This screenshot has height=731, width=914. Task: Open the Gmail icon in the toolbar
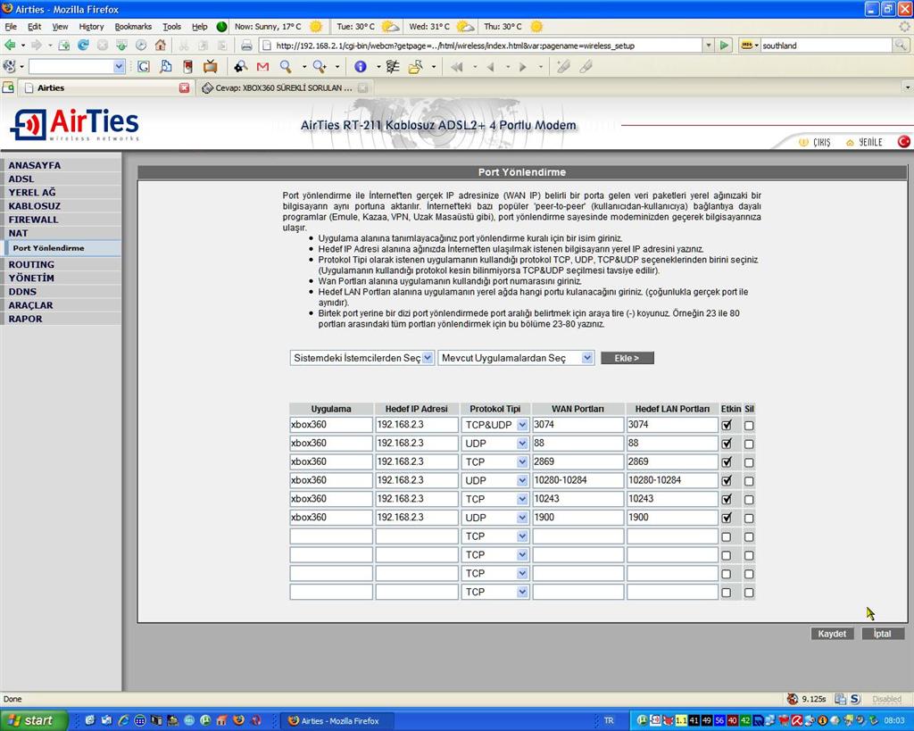tap(263, 67)
